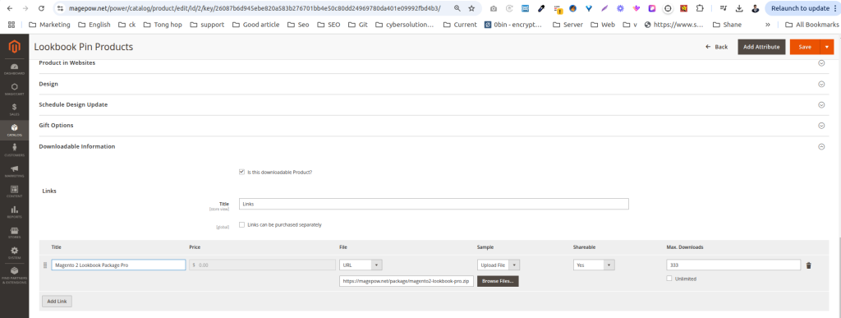841x318 pixels.
Task: Open Dashboard in the admin sidebar
Action: [x=14, y=69]
